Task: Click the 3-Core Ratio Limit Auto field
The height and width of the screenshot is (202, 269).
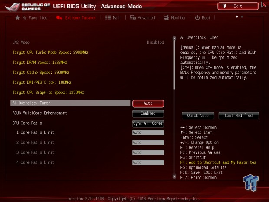Action: point(148,152)
